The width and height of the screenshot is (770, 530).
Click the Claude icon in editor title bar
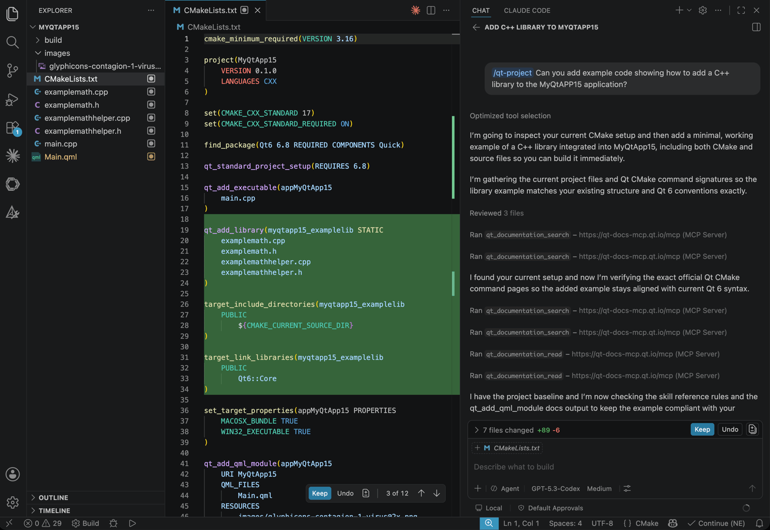pyautogui.click(x=416, y=10)
